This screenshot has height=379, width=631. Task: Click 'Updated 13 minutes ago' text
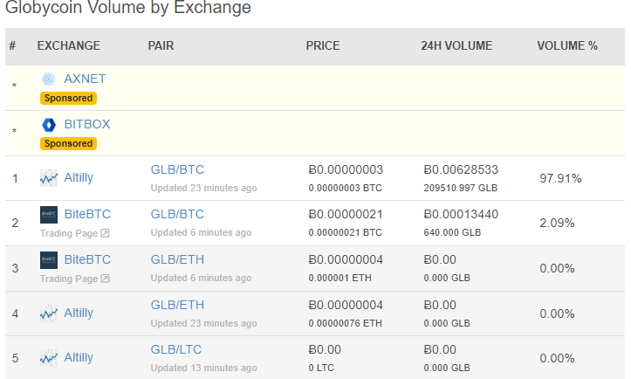203,369
